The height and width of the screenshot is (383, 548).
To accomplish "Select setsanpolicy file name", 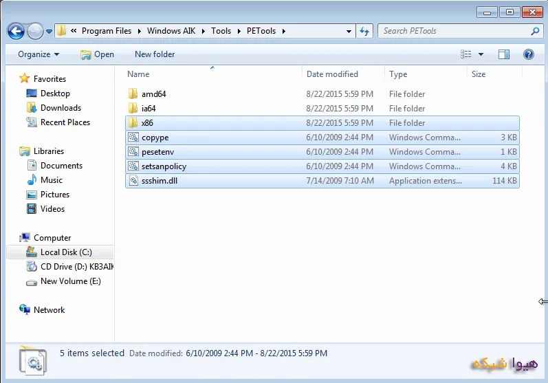I will click(x=164, y=166).
